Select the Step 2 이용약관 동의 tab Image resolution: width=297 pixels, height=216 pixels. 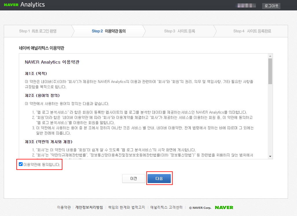point(108,31)
